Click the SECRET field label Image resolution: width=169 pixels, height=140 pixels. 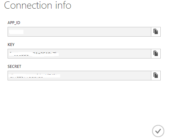(x=14, y=66)
